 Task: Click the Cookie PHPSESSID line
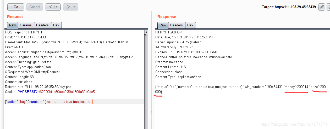pos(50,92)
